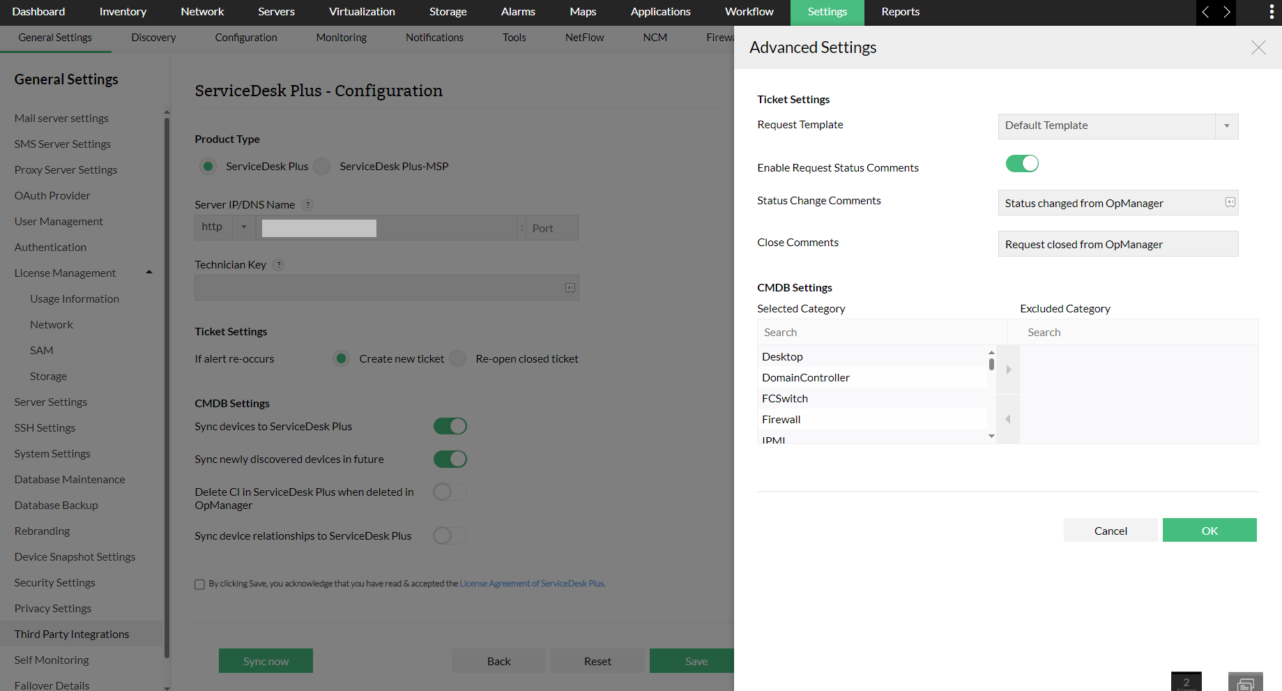View the 2 Alarms indicator
The image size is (1282, 691).
(x=1186, y=681)
